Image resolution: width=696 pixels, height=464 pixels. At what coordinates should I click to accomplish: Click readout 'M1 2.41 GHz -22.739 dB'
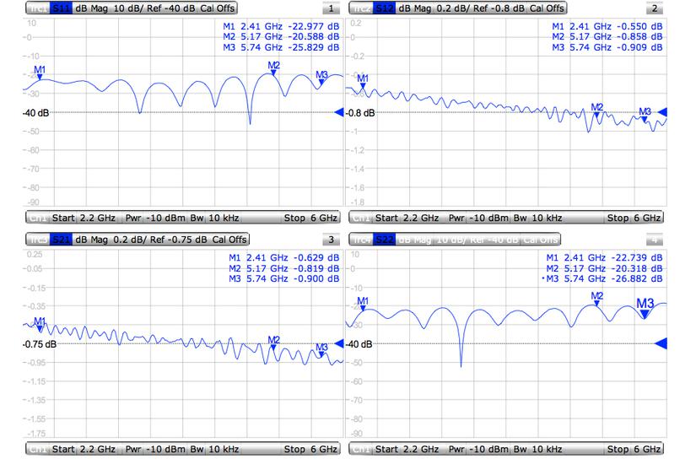point(604,257)
